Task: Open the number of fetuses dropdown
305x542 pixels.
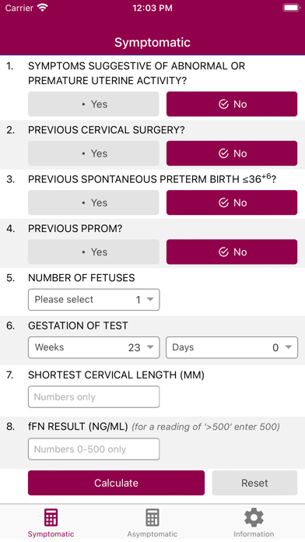Action: [94, 300]
